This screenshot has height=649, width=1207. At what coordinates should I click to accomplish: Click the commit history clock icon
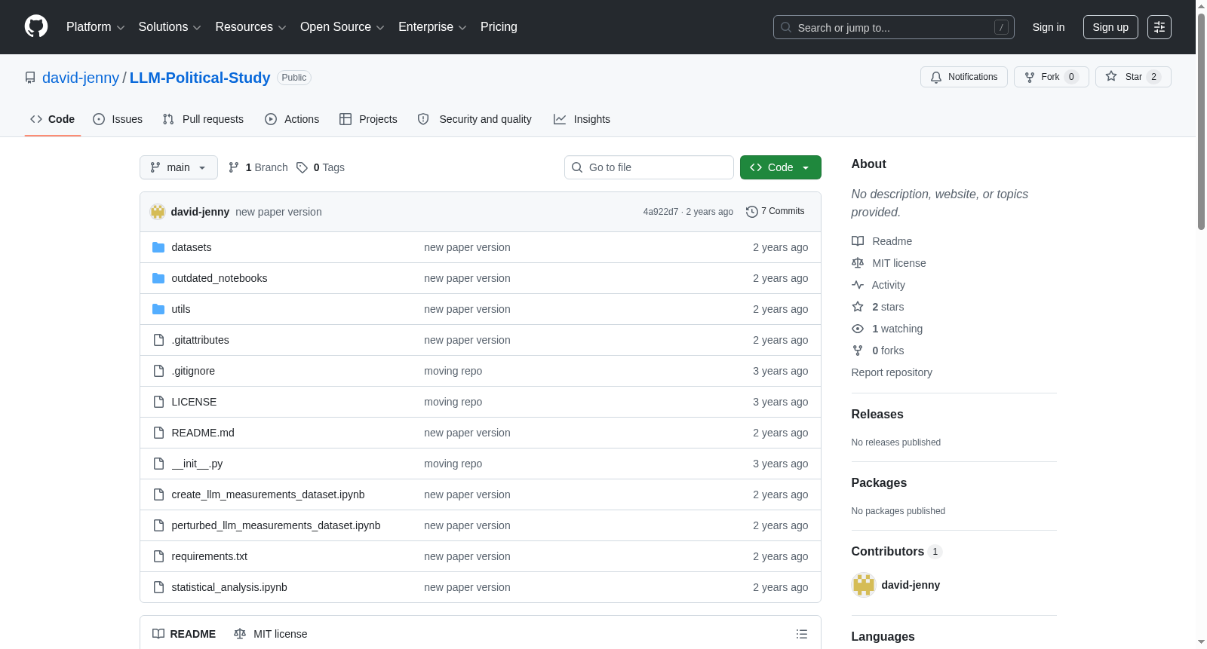(752, 212)
